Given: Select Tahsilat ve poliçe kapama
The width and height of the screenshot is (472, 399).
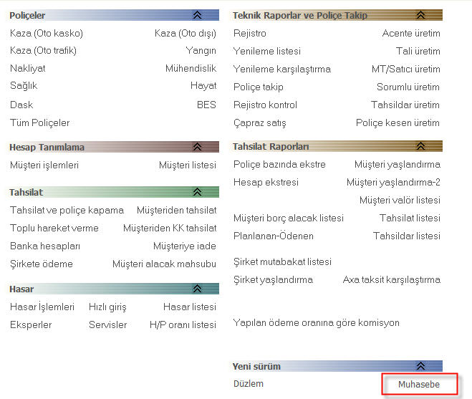Looking at the screenshot, I should click(67, 210).
